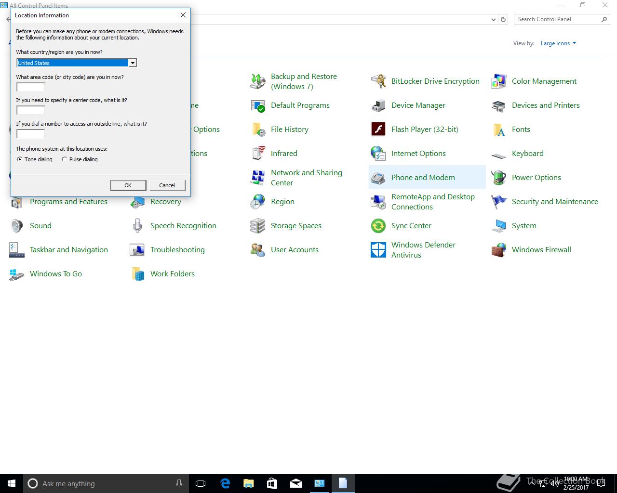Click the Windows To Go icon
This screenshot has height=493, width=617.
click(17, 274)
